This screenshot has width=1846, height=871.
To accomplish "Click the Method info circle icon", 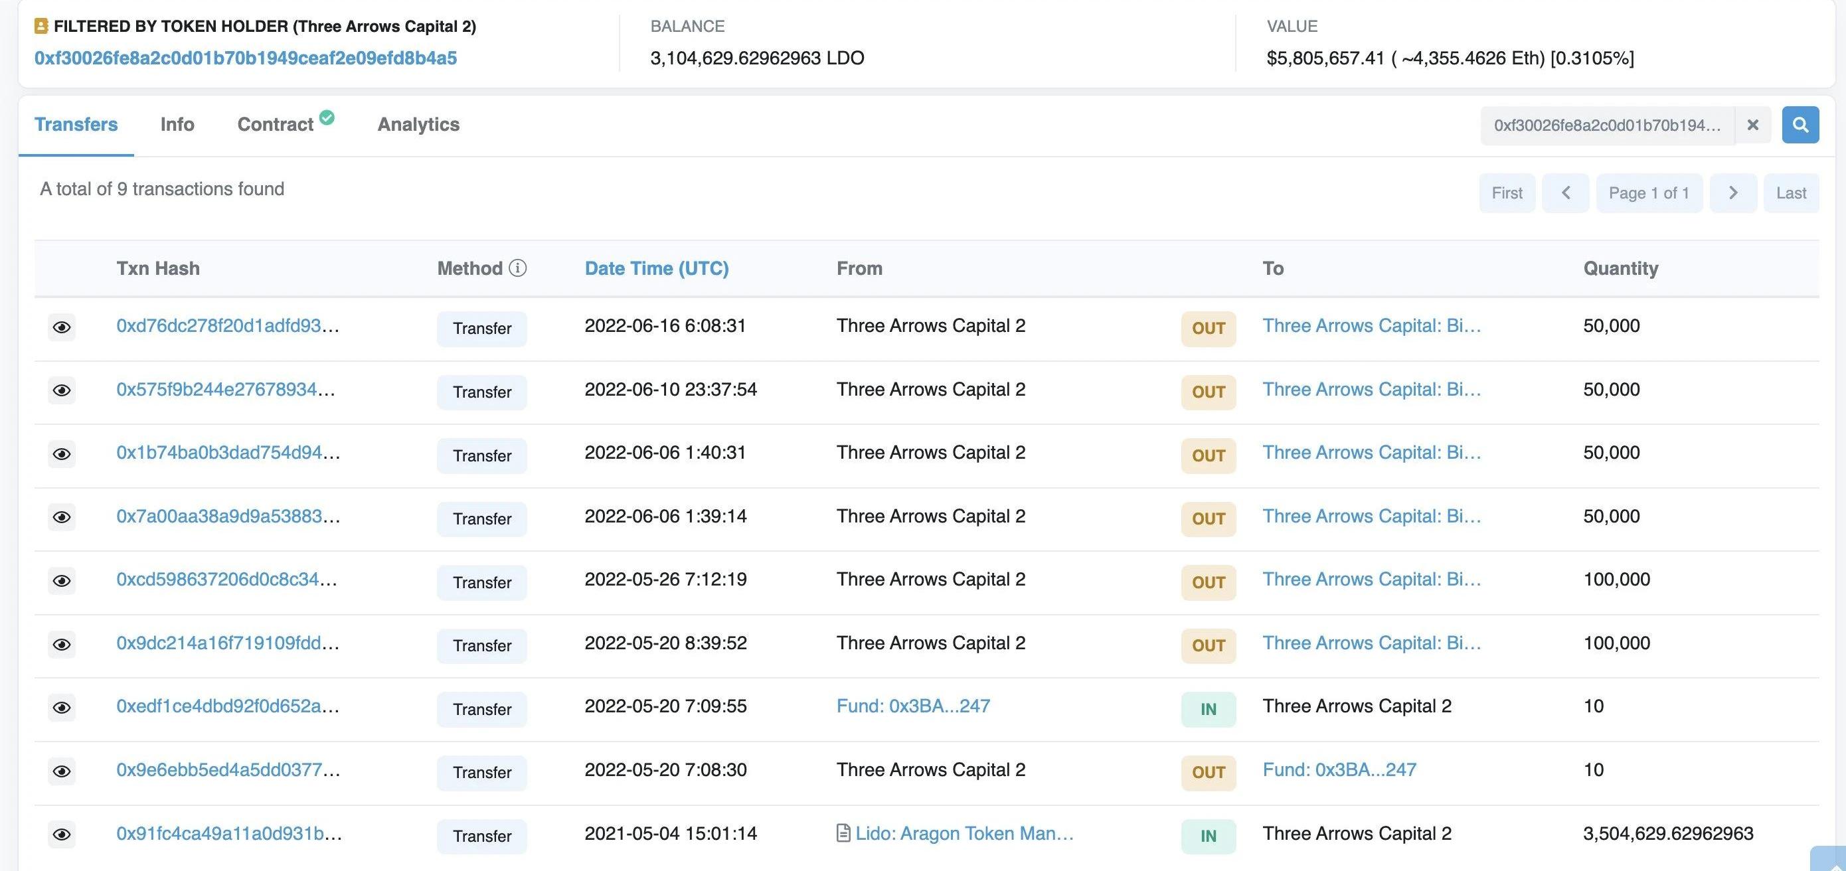I will tap(517, 268).
